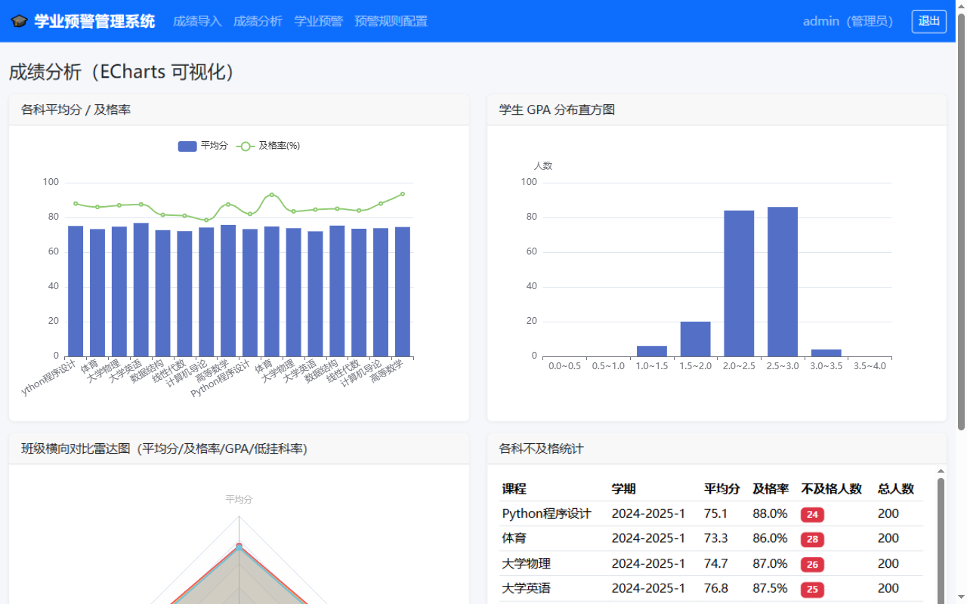
Task: Click the 平均分 radar axis label
Action: (239, 499)
